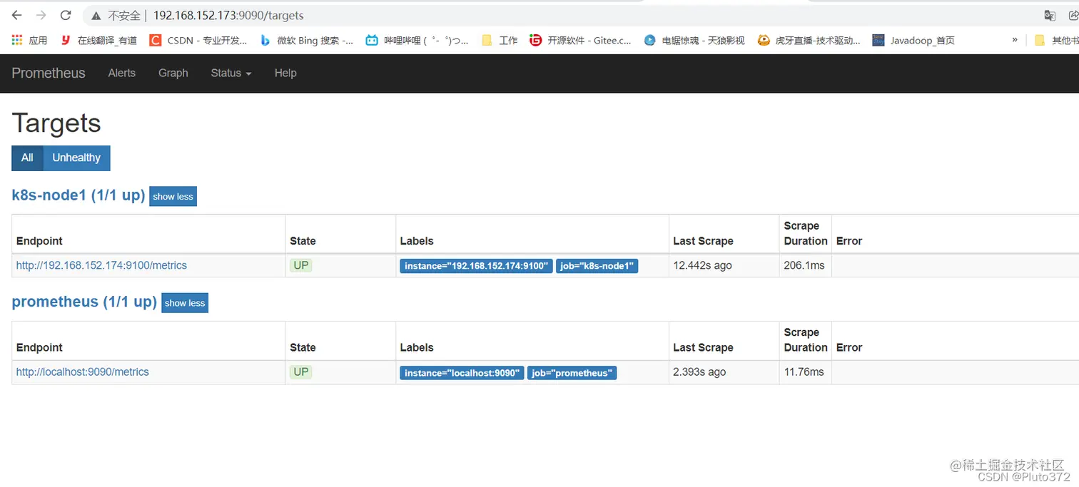Click the 12.442s ago last scrape value
This screenshot has height=487, width=1079.
tap(702, 265)
